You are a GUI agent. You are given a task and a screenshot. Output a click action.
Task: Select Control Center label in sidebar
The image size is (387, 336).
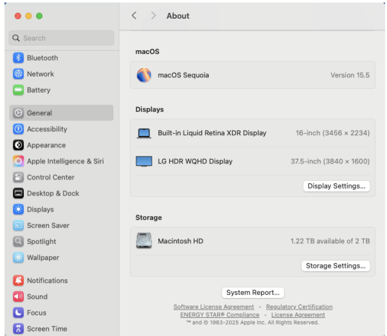[51, 178]
